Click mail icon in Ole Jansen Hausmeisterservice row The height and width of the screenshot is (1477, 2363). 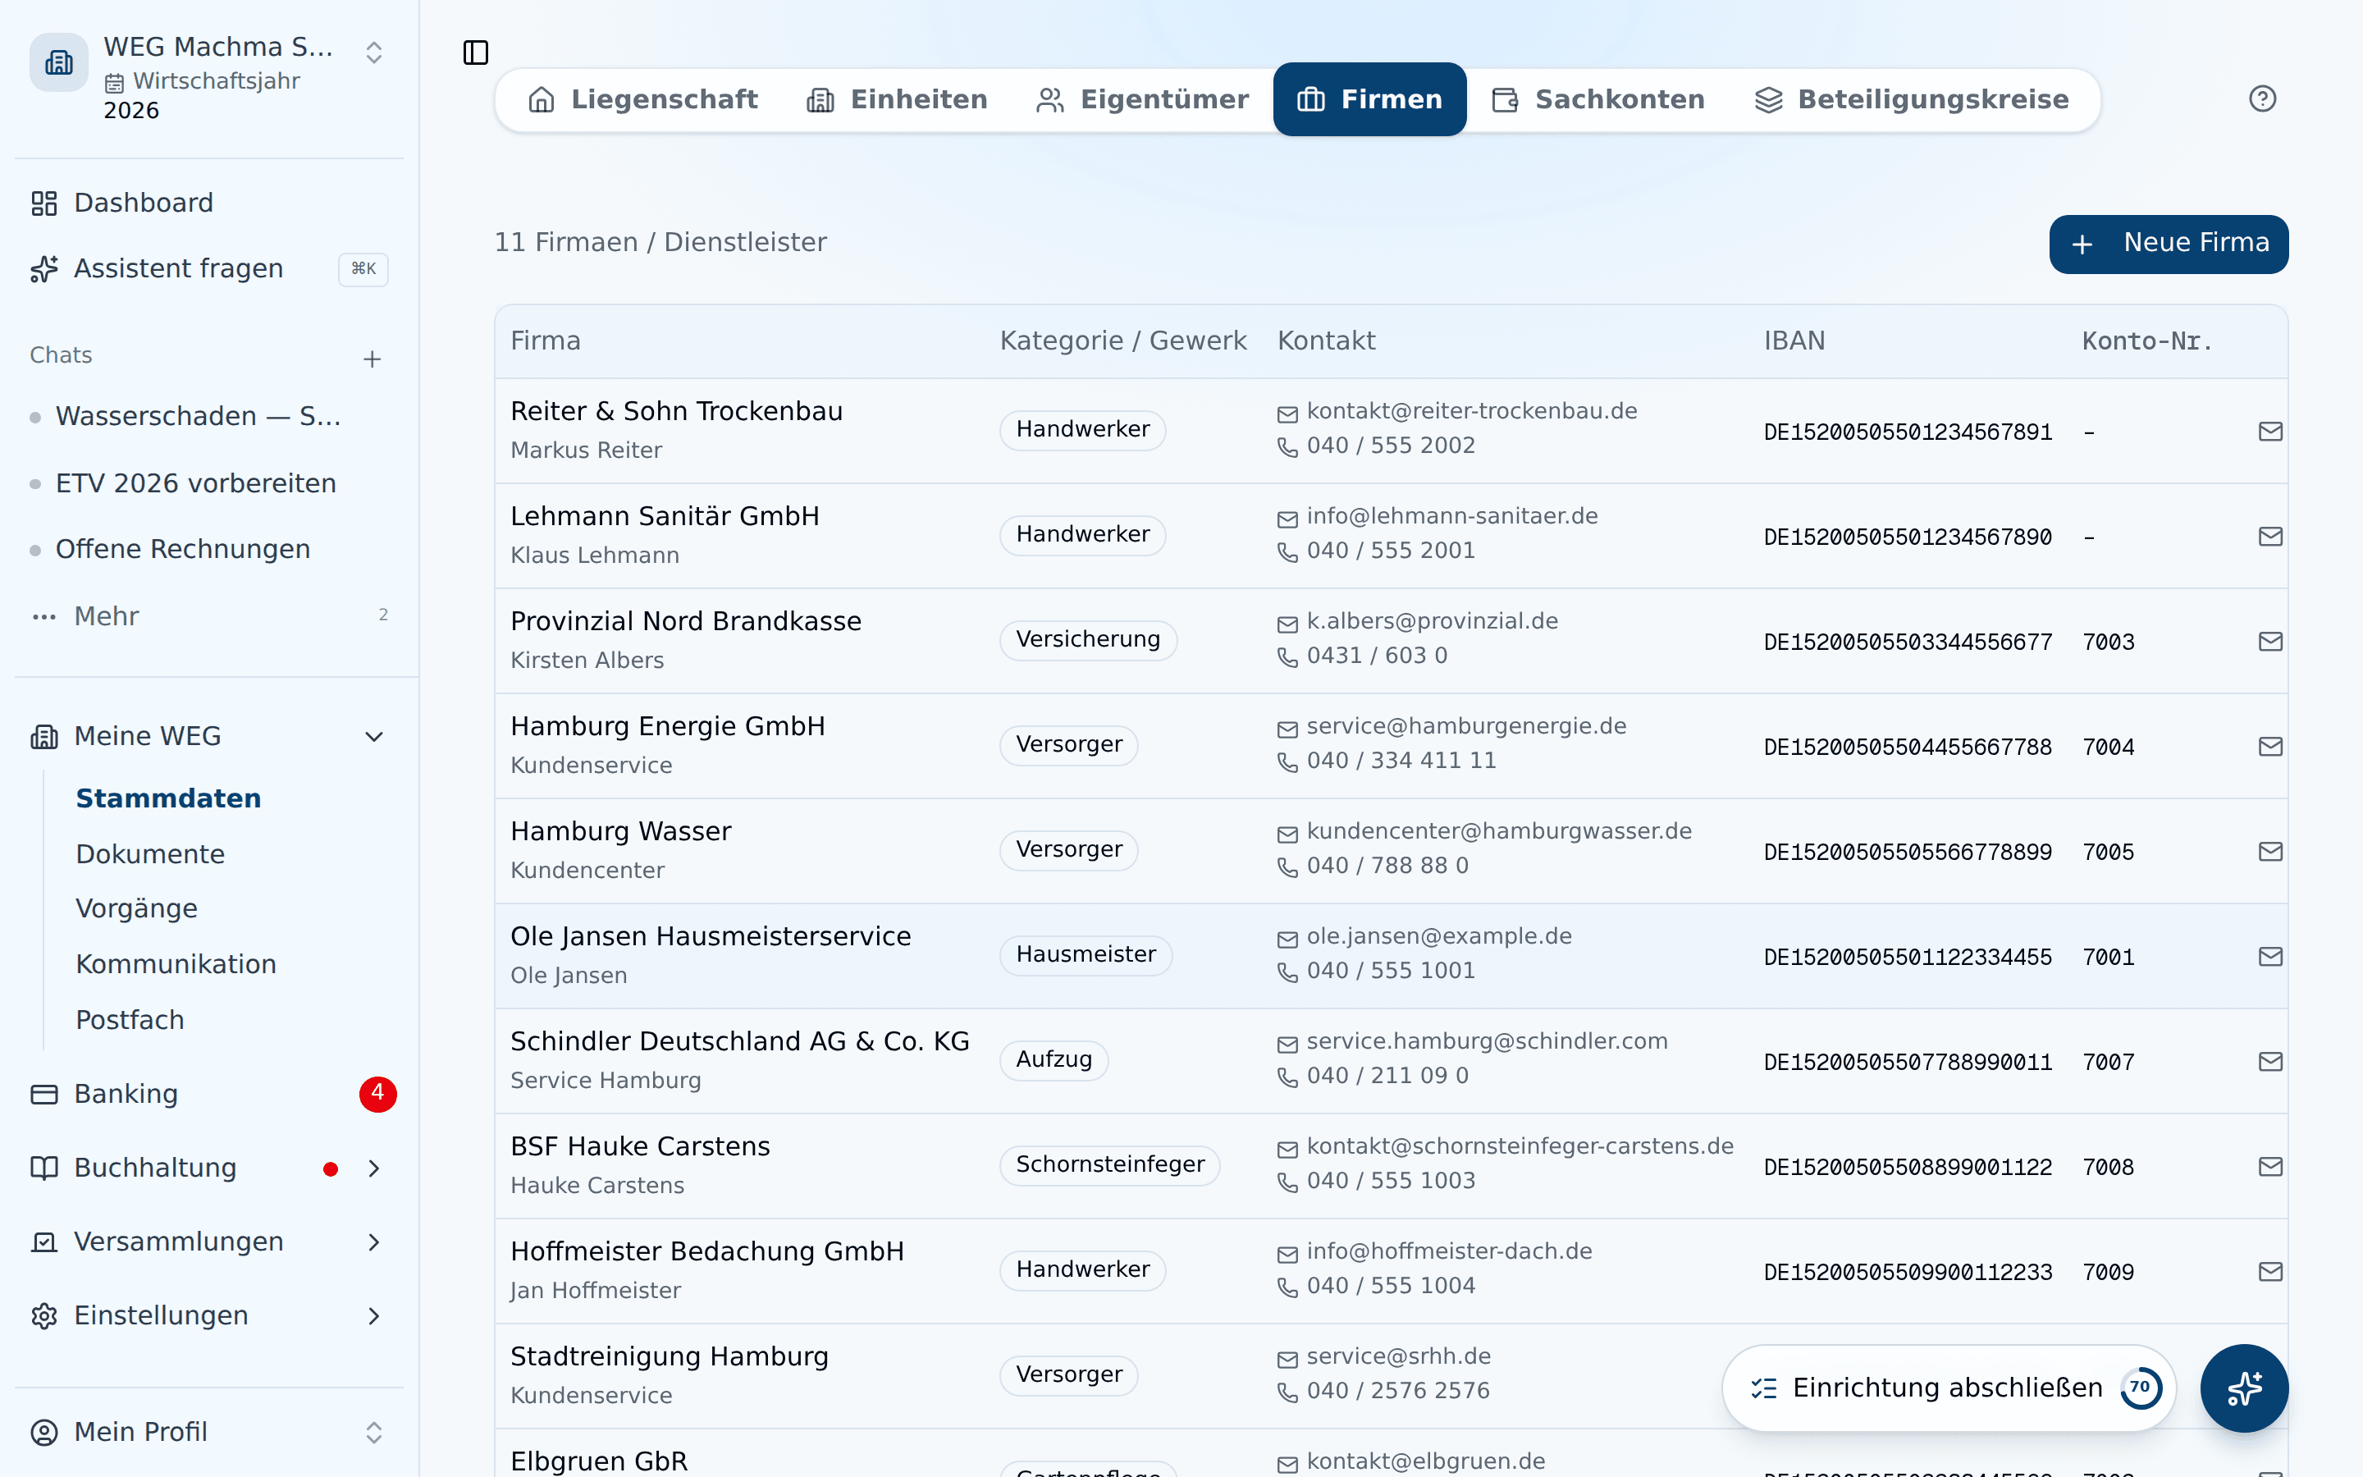click(2269, 956)
